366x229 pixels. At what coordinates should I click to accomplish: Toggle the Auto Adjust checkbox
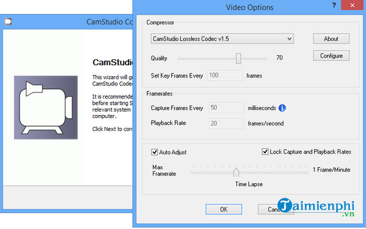point(155,152)
